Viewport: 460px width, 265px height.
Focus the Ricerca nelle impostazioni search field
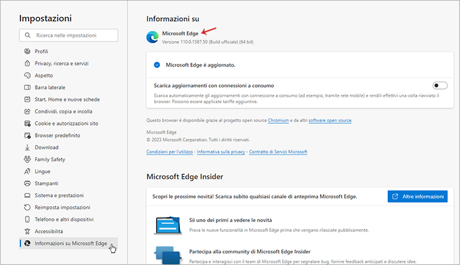(x=68, y=35)
